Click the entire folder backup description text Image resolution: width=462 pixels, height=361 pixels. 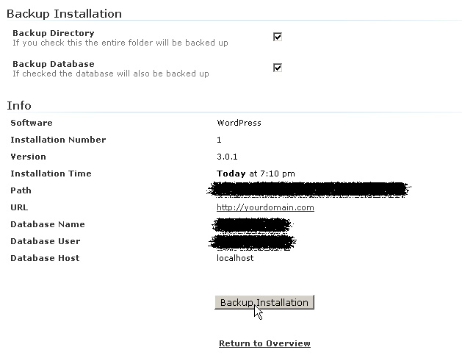[120, 43]
